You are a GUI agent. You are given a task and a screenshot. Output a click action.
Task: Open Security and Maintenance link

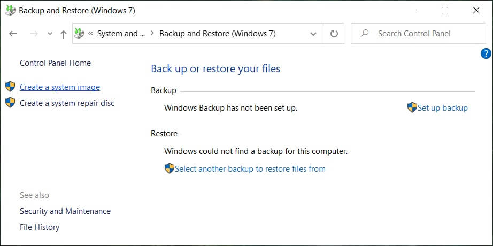(x=65, y=211)
